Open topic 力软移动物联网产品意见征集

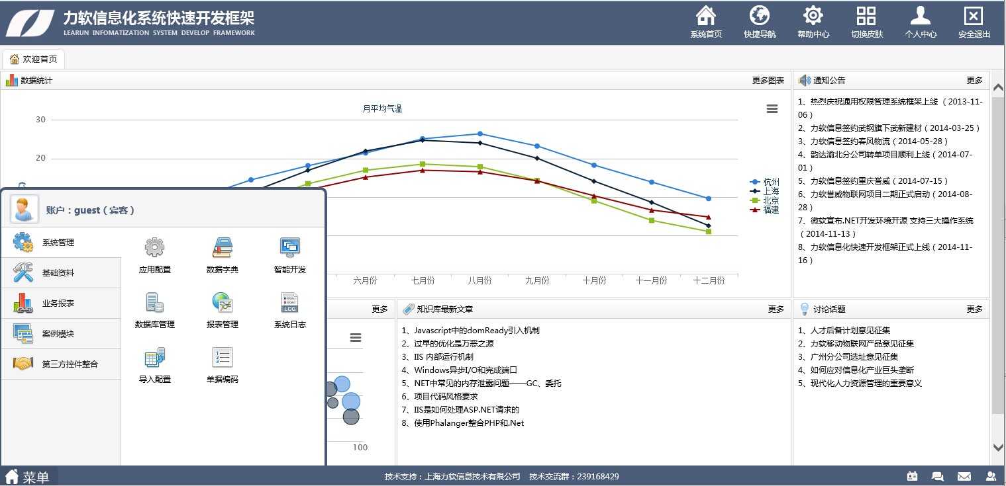[x=856, y=344]
